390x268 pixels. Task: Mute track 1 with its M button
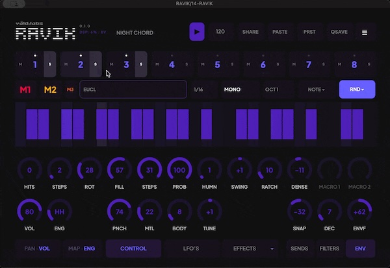coord(20,64)
